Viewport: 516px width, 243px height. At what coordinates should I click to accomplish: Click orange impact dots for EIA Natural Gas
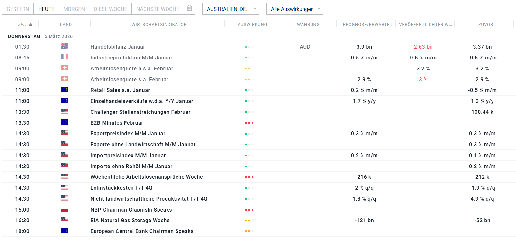(249, 221)
